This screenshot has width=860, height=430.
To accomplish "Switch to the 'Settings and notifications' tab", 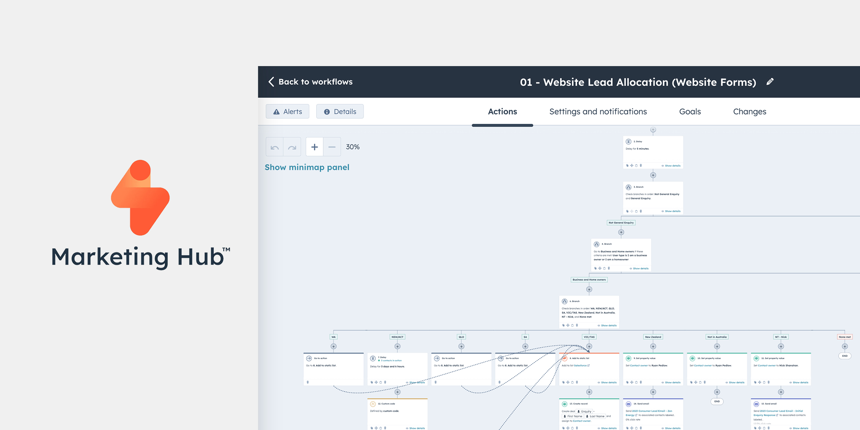I will pyautogui.click(x=598, y=111).
